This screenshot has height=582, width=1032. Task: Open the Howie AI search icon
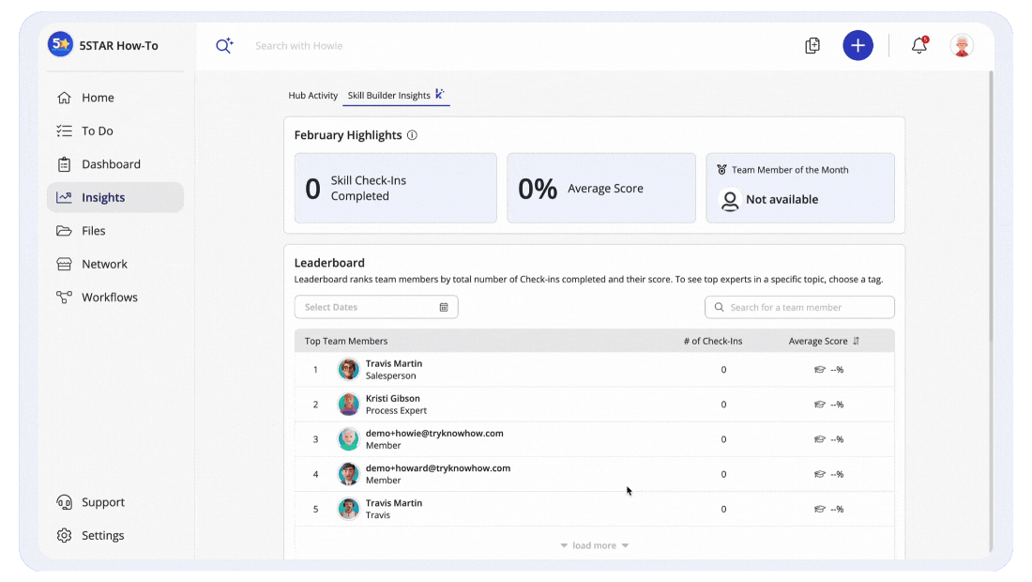[x=224, y=45]
